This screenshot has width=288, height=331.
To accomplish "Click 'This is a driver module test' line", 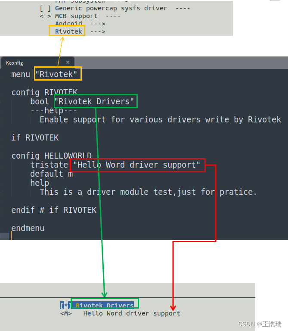I will [x=148, y=192].
